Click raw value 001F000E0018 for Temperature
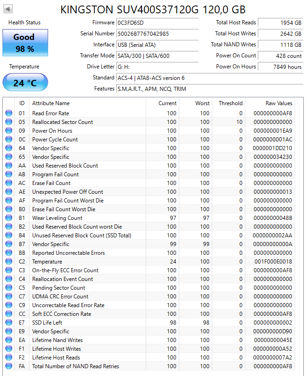The width and height of the screenshot is (307, 376). coord(273,261)
